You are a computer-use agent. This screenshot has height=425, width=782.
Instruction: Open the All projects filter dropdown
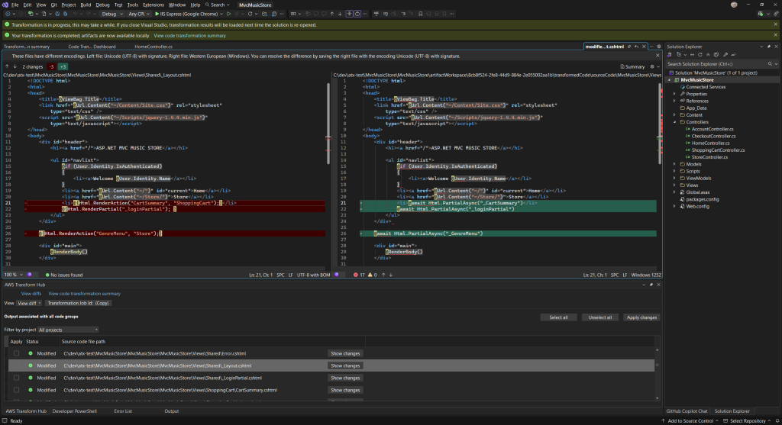pyautogui.click(x=68, y=330)
